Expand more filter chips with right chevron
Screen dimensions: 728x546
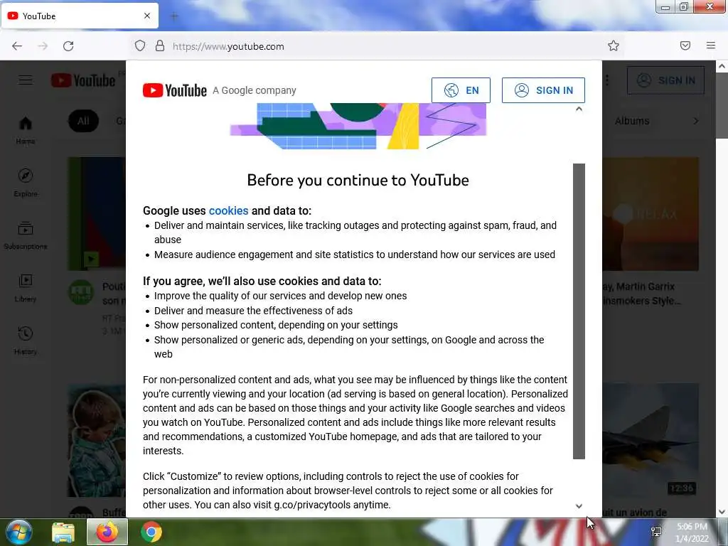tap(695, 121)
